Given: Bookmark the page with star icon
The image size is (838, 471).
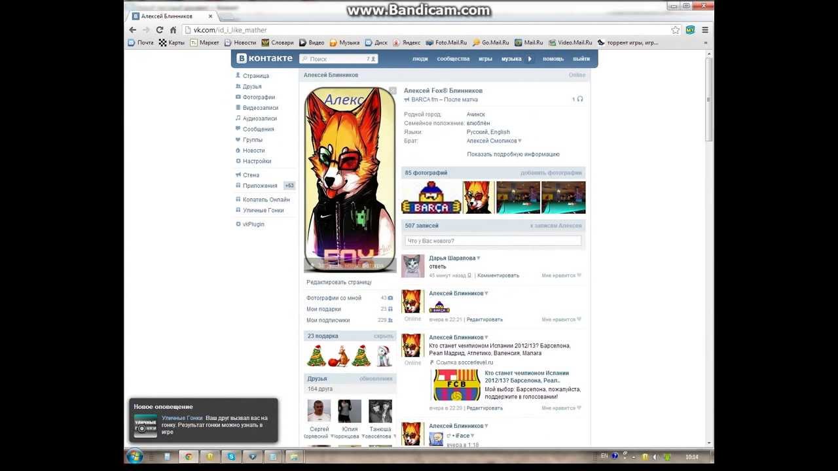Looking at the screenshot, I should point(675,30).
